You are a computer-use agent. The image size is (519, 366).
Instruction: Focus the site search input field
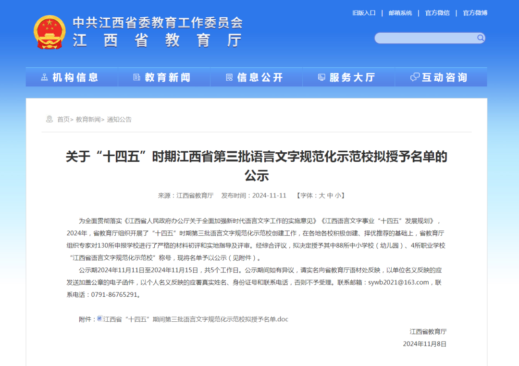point(430,38)
